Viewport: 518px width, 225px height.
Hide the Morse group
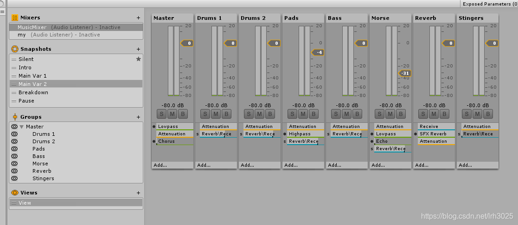(x=14, y=164)
